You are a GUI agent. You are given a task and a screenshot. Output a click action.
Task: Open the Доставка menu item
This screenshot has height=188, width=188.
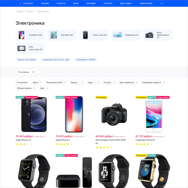(126, 3)
